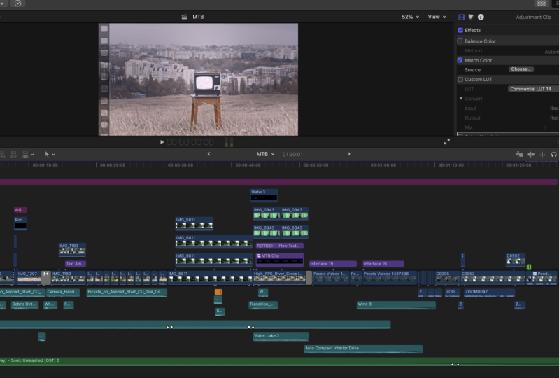Select the REFRESH - Flow Text title clip

pyautogui.click(x=280, y=246)
